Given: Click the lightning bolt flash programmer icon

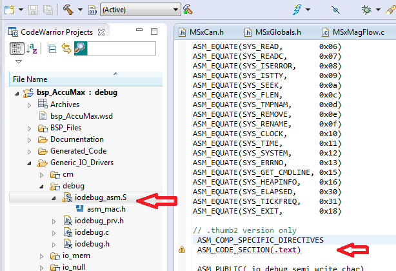Looking at the screenshot, I should (x=297, y=10).
